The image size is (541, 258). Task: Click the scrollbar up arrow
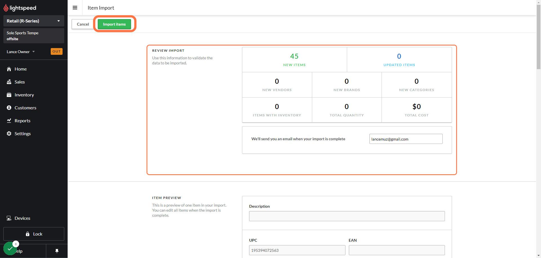[x=538, y=2]
